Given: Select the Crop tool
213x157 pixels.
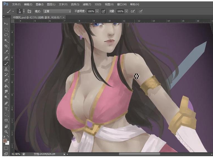Looking at the screenshot, I should pyautogui.click(x=6, y=46).
